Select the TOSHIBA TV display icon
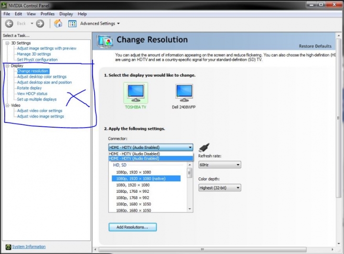This screenshot has height=254, width=344. pos(136,93)
